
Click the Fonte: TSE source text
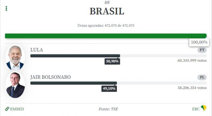pyautogui.click(x=108, y=109)
